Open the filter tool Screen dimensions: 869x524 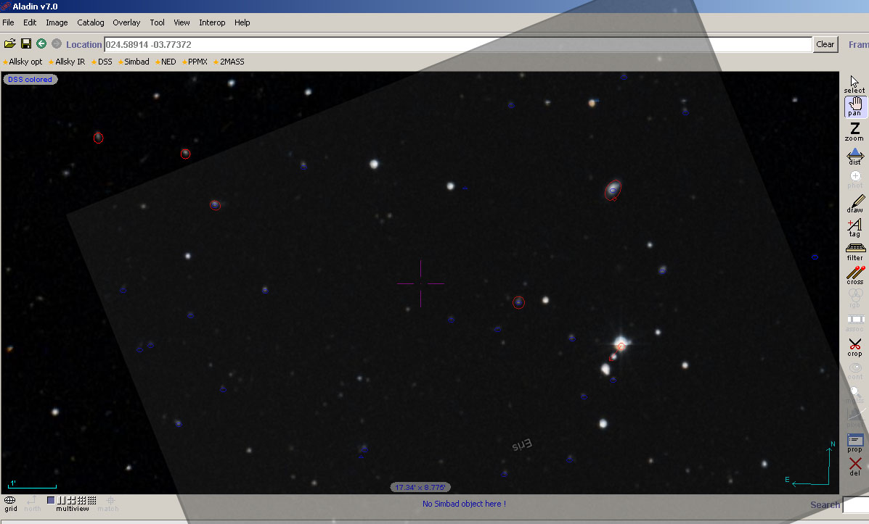pyautogui.click(x=854, y=251)
